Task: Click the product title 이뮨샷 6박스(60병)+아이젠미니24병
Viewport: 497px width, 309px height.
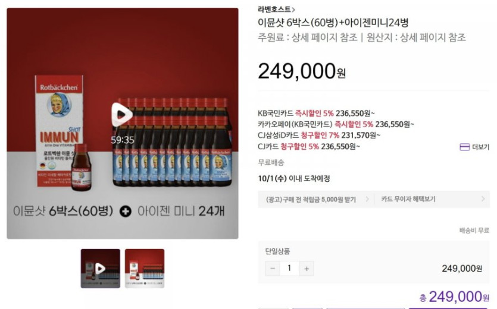Action: [333, 23]
